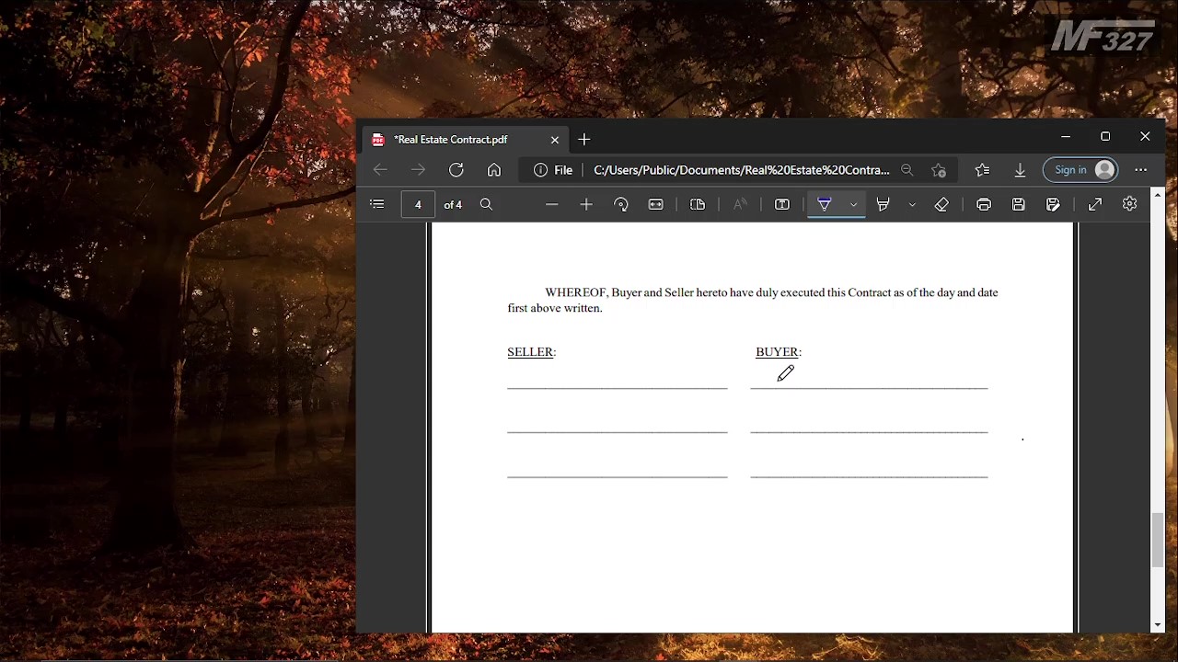This screenshot has height=662, width=1178.
Task: Zoom out with the minus button
Action: click(552, 204)
